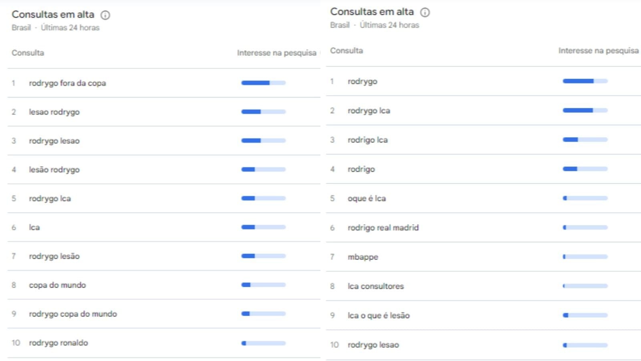Click interest bar for 'copa do mundo'
The image size is (641, 361).
(x=263, y=285)
